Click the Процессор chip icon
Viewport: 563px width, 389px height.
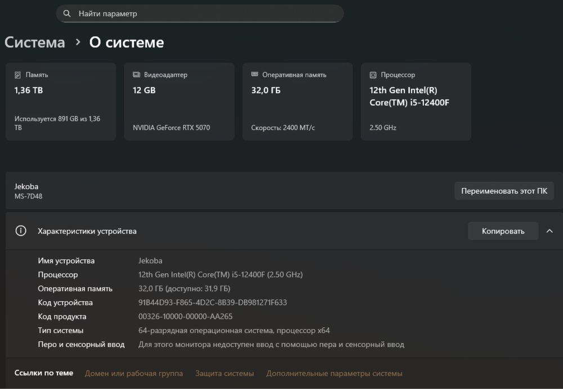(373, 75)
